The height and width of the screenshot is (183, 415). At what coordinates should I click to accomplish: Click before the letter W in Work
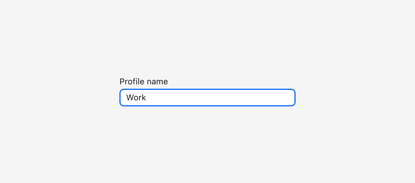[x=126, y=98]
